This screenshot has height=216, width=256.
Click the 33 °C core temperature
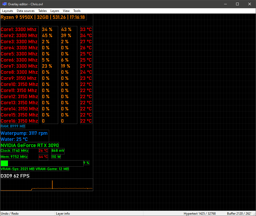click(86, 29)
